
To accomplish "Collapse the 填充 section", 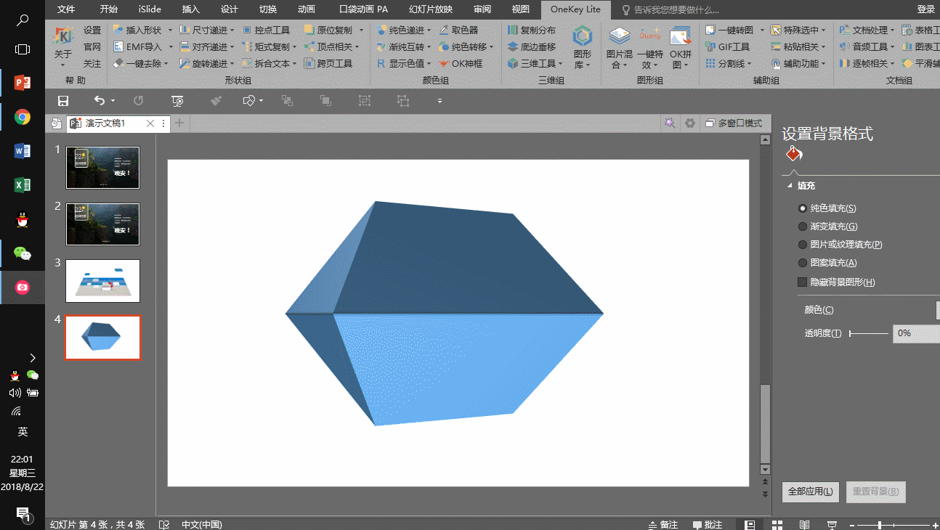I will (x=790, y=186).
